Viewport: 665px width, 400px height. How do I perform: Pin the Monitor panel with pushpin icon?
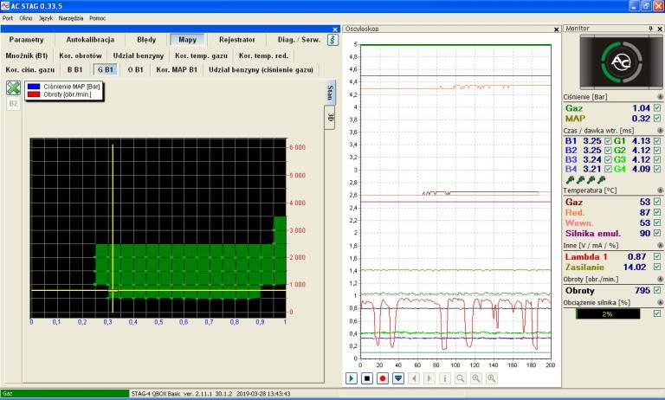[651, 29]
